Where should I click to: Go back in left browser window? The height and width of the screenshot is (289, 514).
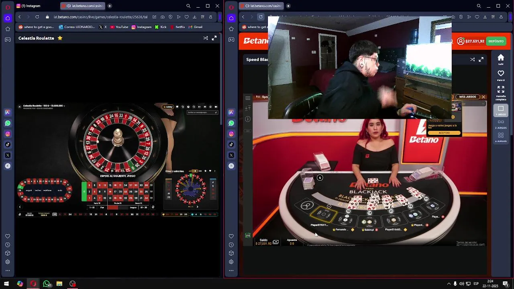coord(19,17)
